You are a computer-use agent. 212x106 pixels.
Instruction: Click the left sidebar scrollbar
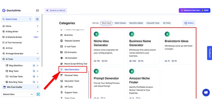pos(42,41)
